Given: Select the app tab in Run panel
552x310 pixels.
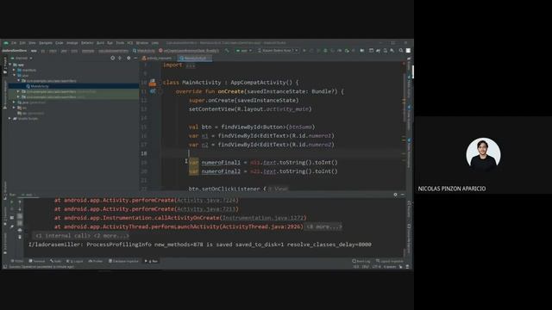Looking at the screenshot, I should pyautogui.click(x=28, y=195).
